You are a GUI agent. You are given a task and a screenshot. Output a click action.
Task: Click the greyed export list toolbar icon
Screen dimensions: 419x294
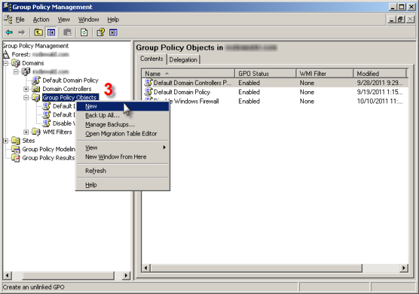67,32
